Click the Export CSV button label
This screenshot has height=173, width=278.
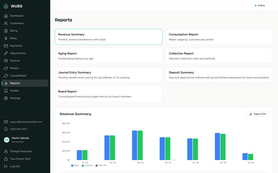(260, 114)
